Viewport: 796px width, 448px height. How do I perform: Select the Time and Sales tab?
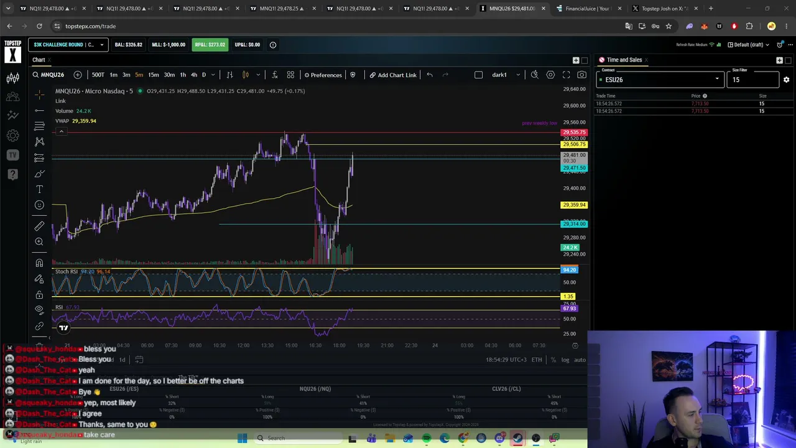click(x=624, y=60)
